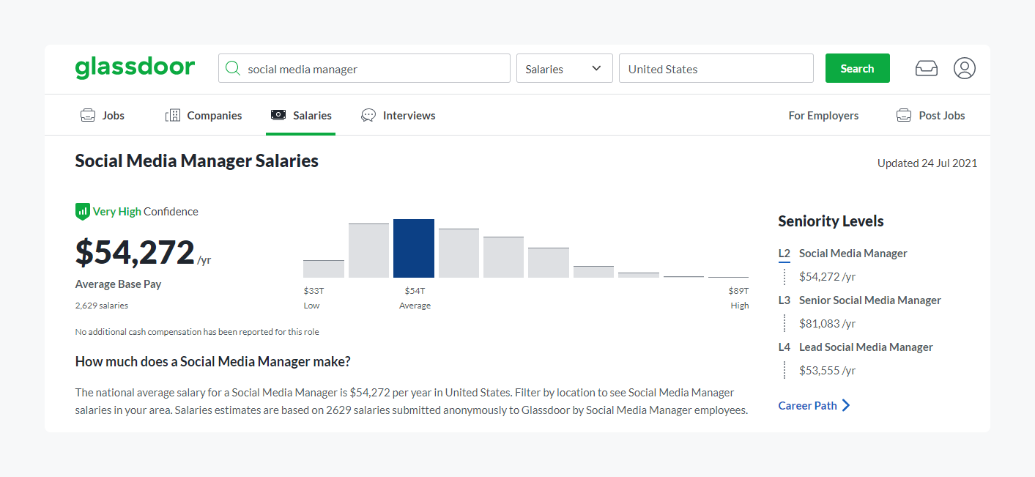The width and height of the screenshot is (1035, 477).
Task: Click the Post Jobs briefcase icon
Action: click(x=904, y=115)
